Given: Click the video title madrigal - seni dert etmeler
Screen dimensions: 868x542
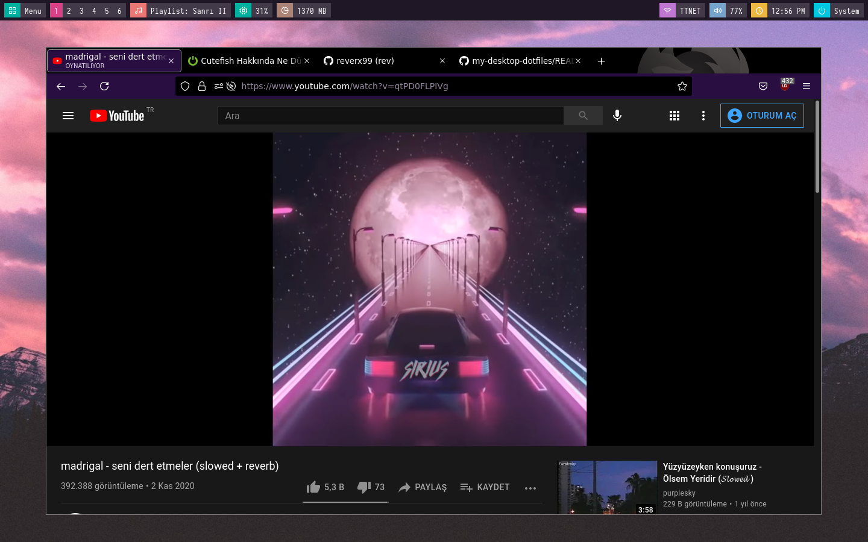Looking at the screenshot, I should coord(170,466).
